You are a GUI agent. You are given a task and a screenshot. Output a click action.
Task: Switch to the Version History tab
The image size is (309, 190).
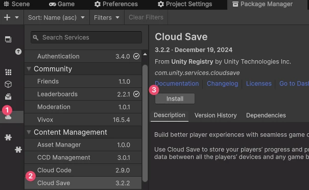[216, 115]
